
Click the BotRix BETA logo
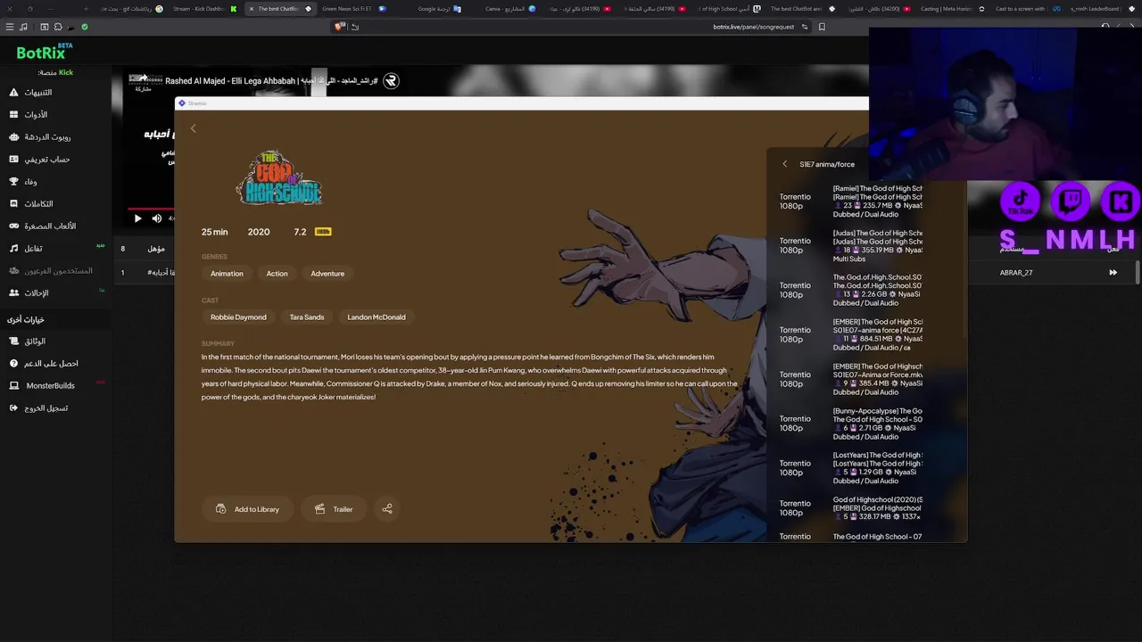click(45, 52)
